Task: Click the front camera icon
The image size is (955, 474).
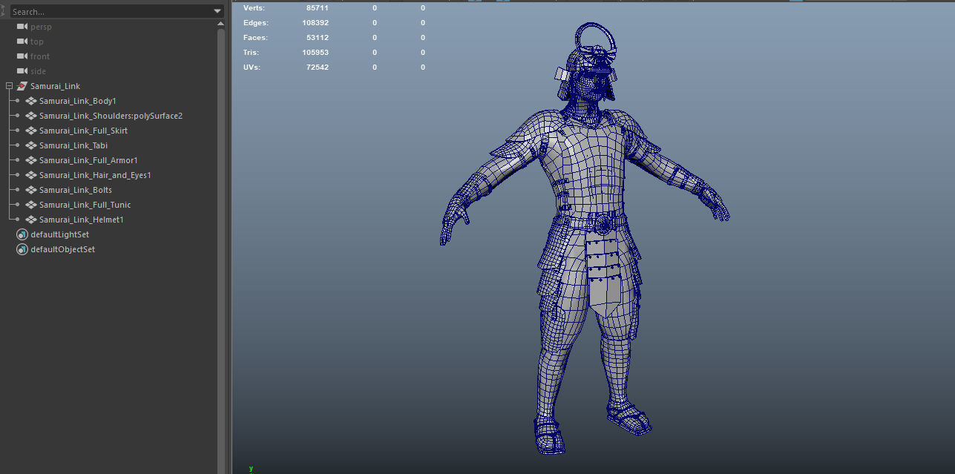Action: (22, 56)
